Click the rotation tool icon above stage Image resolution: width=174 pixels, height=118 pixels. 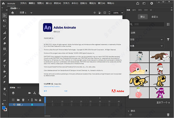[100, 13]
